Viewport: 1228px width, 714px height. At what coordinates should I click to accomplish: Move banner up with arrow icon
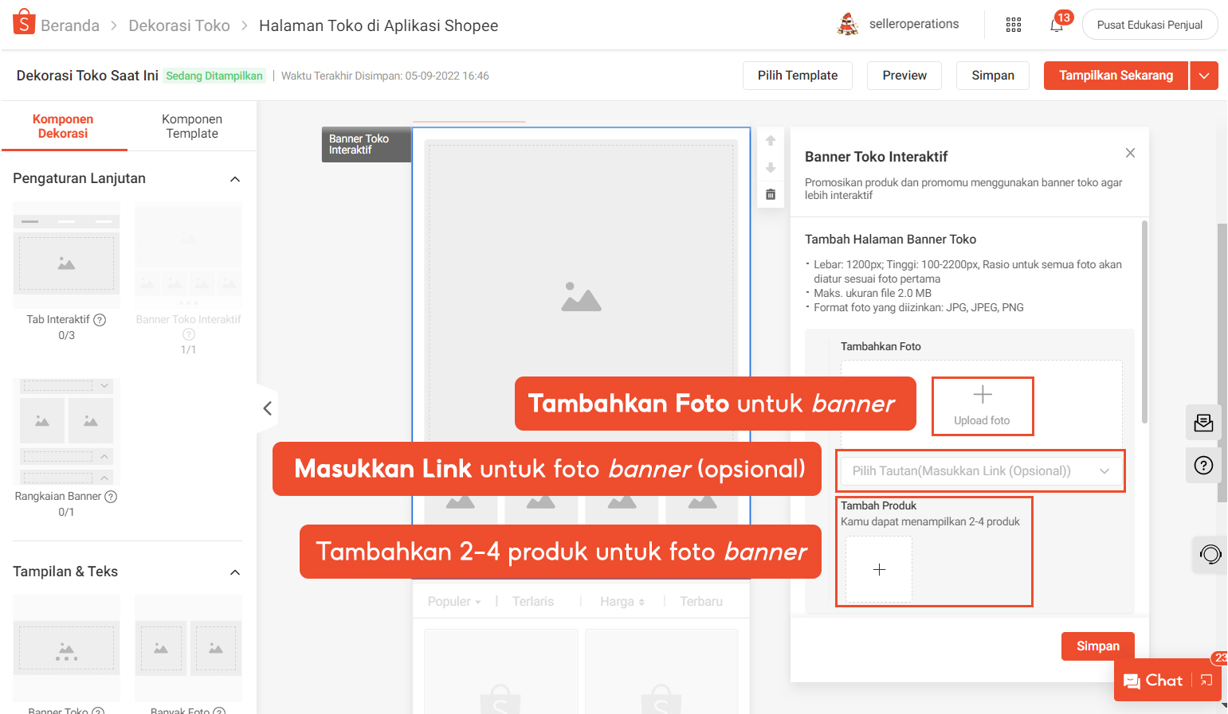point(771,141)
